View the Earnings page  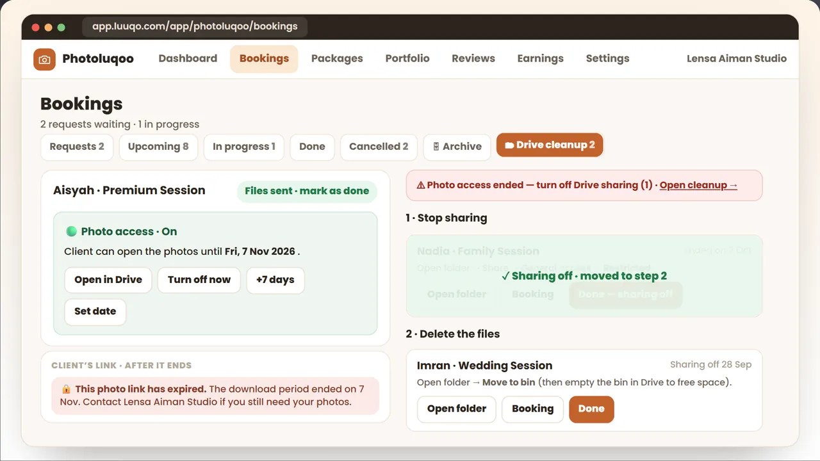pos(541,58)
